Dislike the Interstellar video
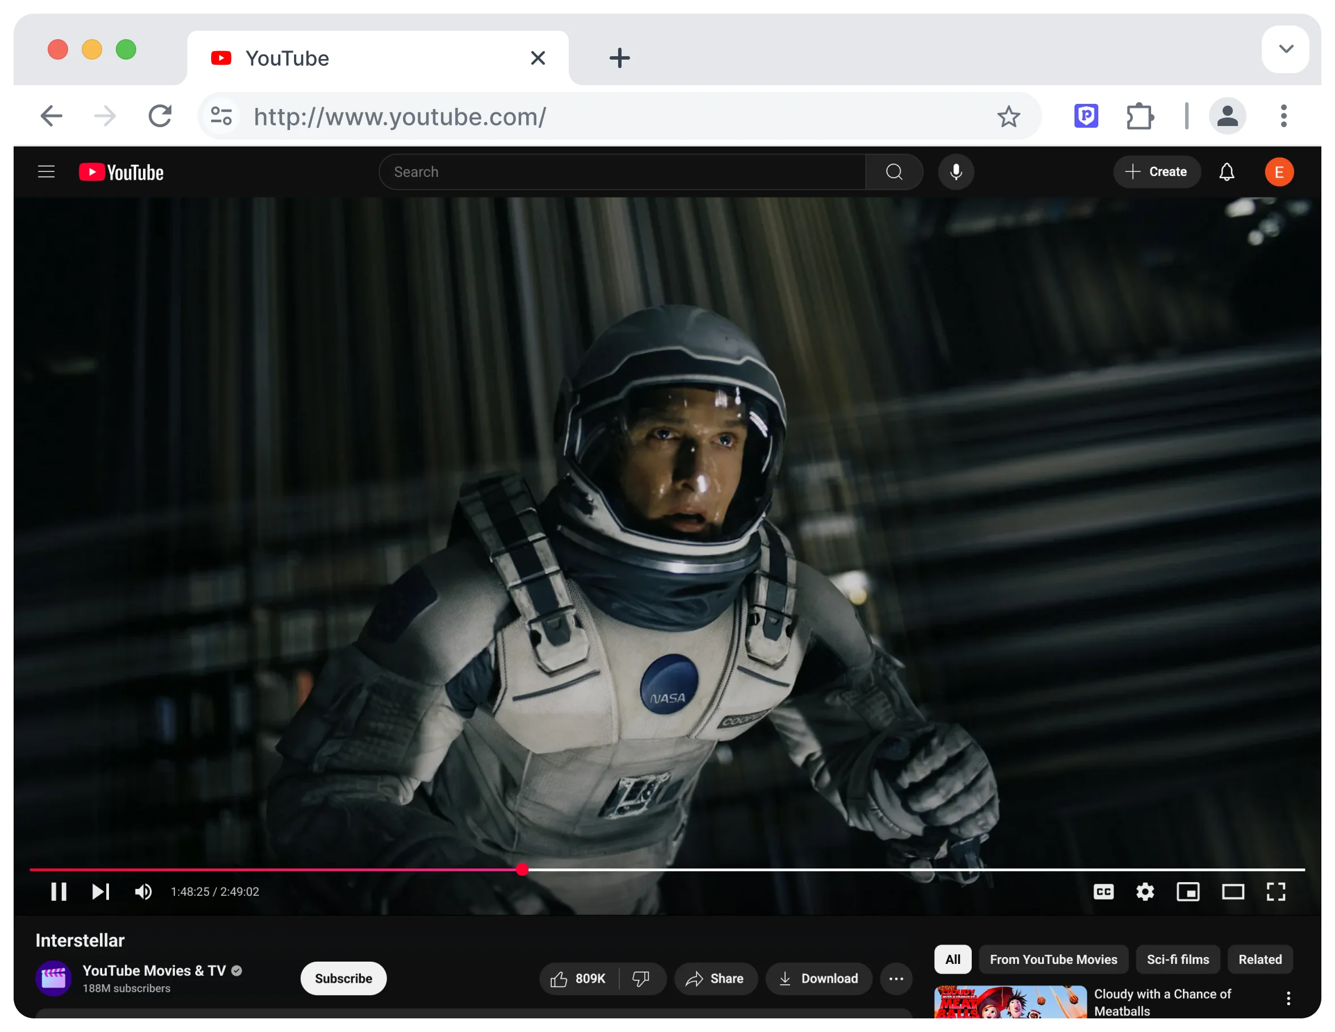This screenshot has height=1032, width=1335. click(x=641, y=979)
